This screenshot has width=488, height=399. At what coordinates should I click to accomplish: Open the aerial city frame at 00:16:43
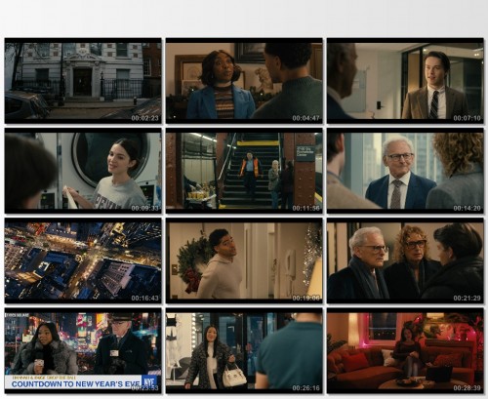click(83, 260)
